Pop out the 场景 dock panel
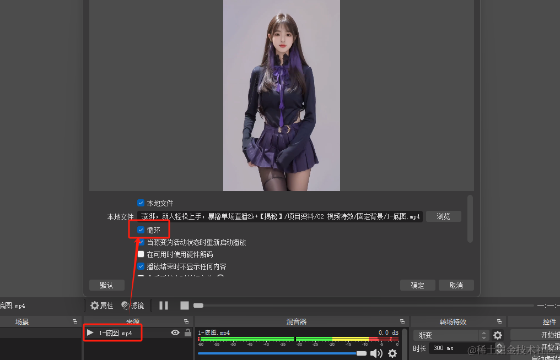Viewport: 560px width, 360px height. [x=74, y=321]
